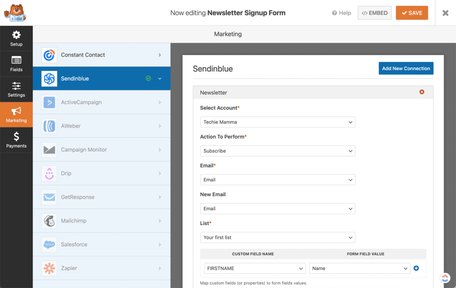Select the Mailchimp provider label
The image size is (456, 288).
click(x=74, y=221)
